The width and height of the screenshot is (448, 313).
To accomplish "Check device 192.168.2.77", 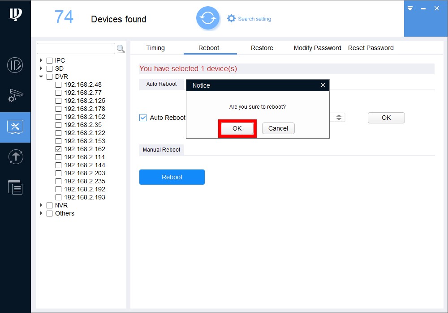I will click(x=58, y=93).
